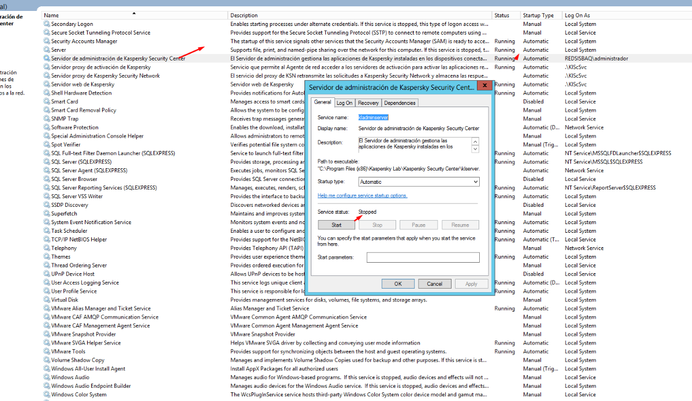The width and height of the screenshot is (692, 401).
Task: Click the gear icon beside SQL Server VSS Writer
Action: tap(47, 196)
